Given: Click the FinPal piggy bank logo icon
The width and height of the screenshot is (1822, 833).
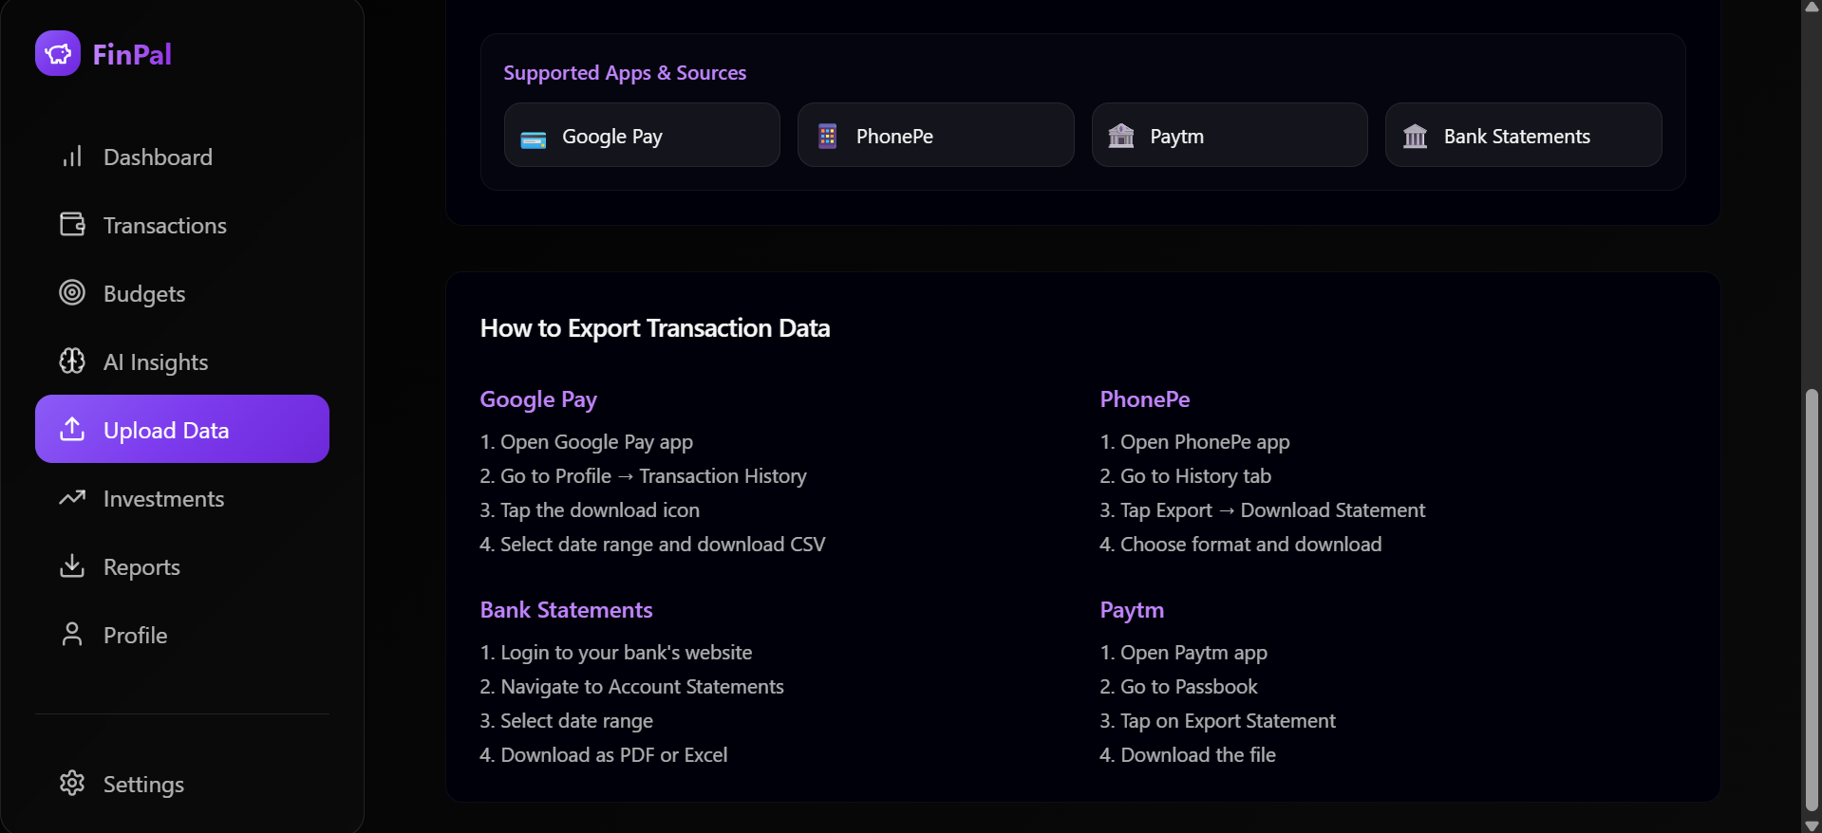Looking at the screenshot, I should 58,53.
